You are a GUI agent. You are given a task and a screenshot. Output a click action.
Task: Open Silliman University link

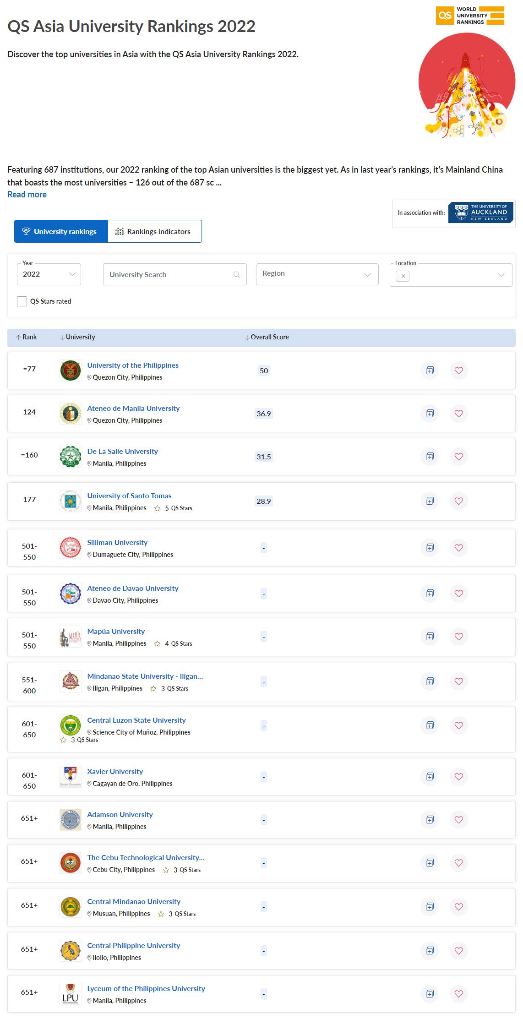(117, 543)
